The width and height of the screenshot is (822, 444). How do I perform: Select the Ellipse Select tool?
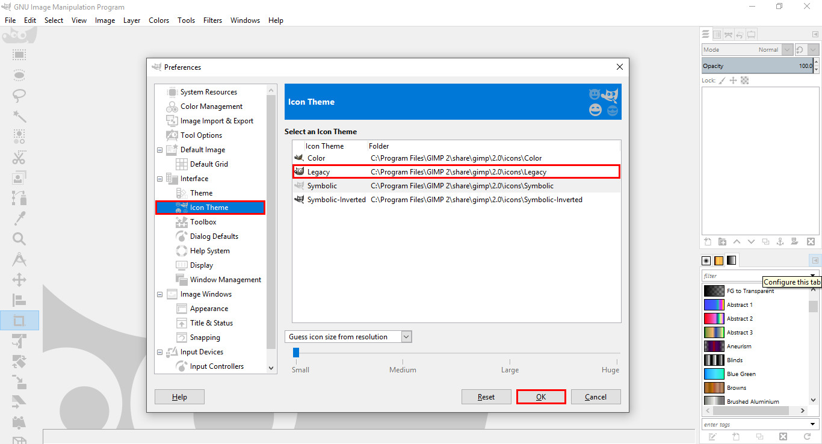click(19, 75)
